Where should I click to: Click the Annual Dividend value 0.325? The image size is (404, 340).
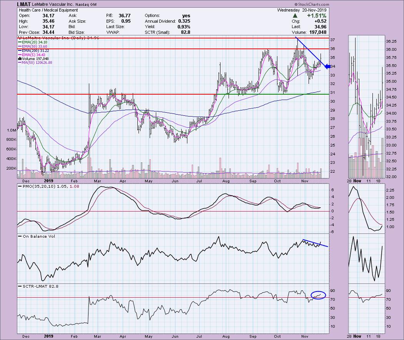184,21
